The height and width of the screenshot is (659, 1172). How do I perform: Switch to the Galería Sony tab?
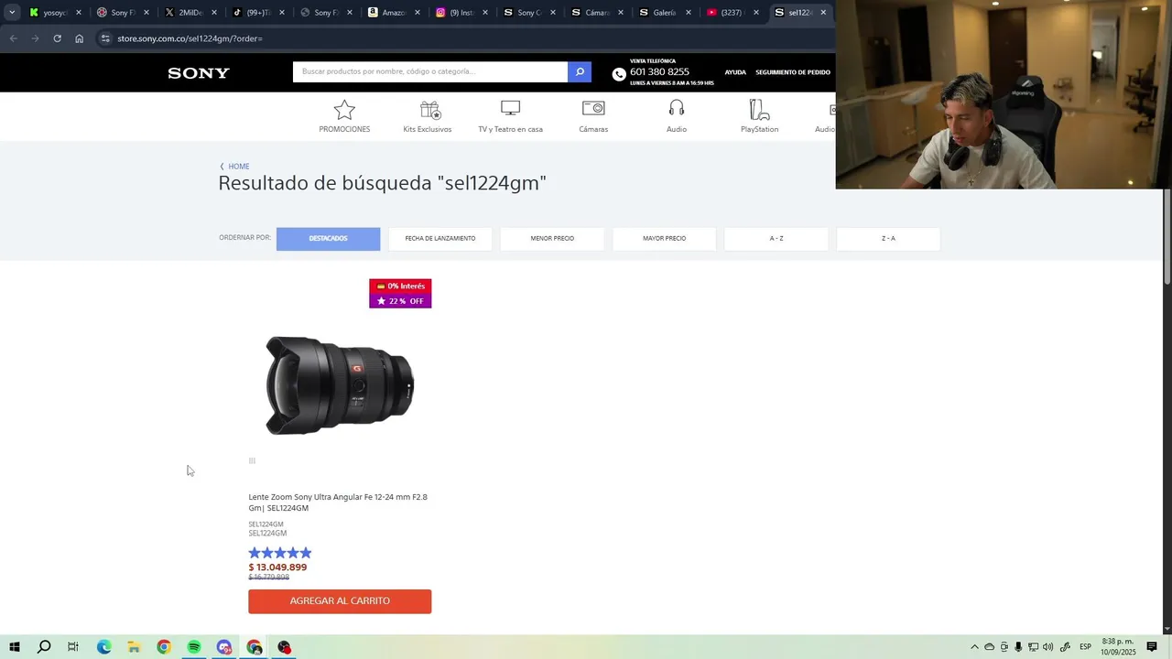[664, 13]
